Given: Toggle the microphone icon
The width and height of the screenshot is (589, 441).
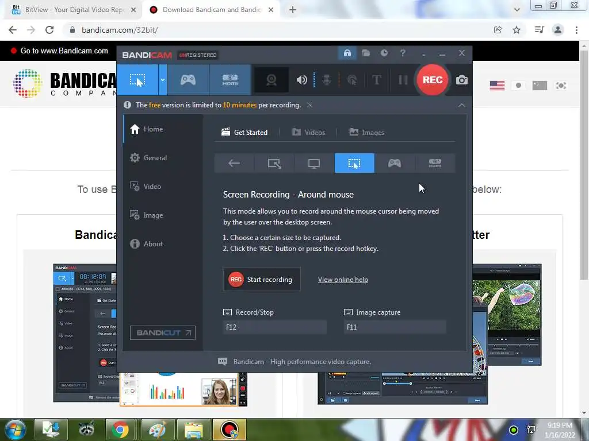Looking at the screenshot, I should [327, 80].
